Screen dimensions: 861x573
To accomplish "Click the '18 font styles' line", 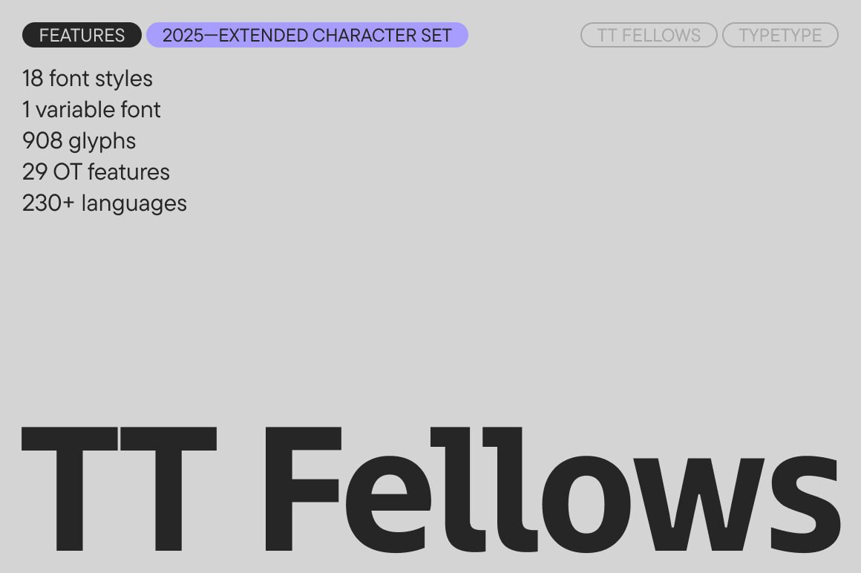I will coord(88,79).
